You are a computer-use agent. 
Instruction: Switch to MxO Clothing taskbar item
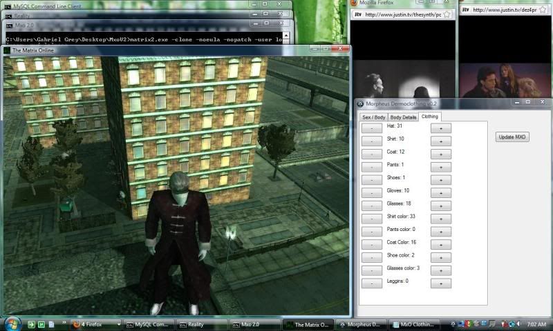[413, 324]
